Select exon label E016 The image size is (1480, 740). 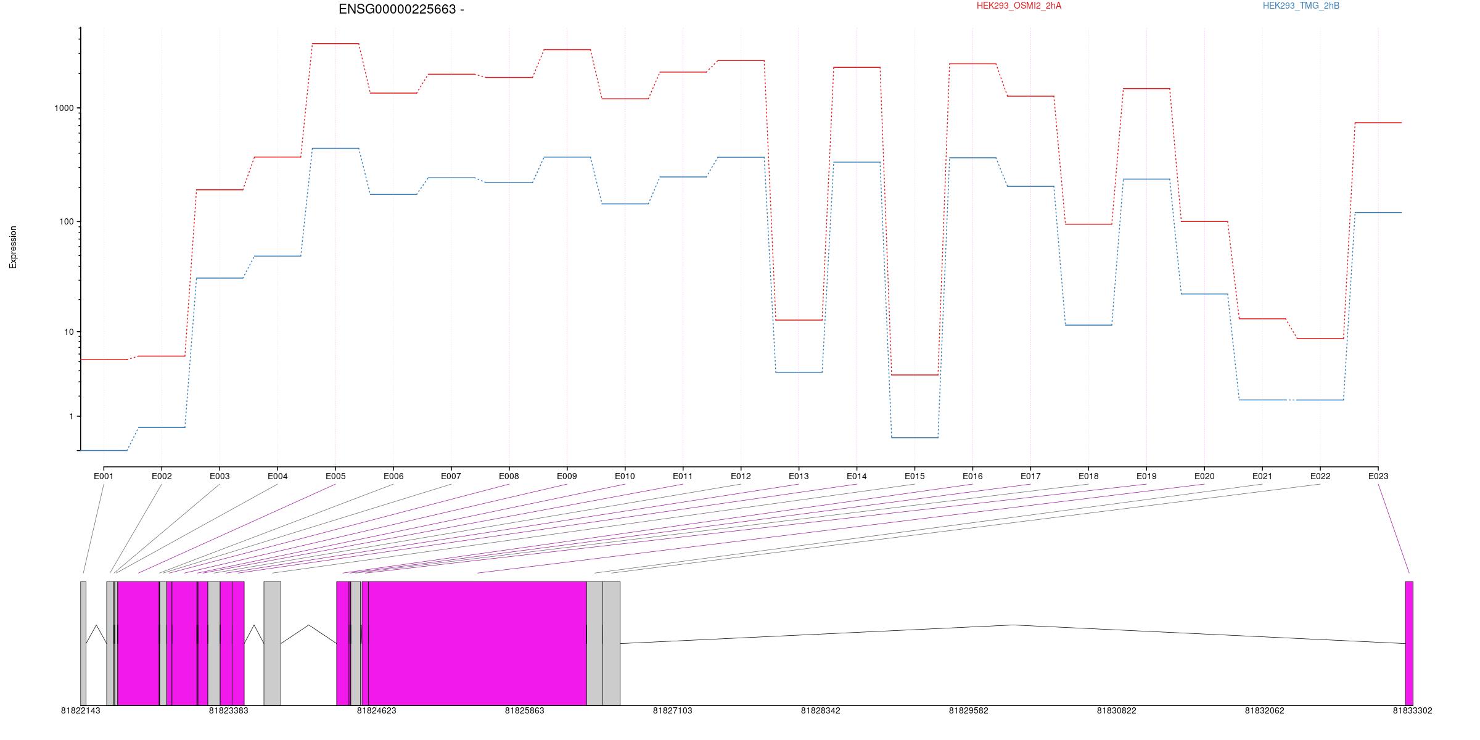972,476
